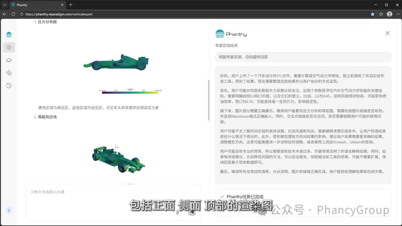The height and width of the screenshot is (226, 402).
Task: Click the Phanthy logo at sidebar top
Action: pos(9,35)
